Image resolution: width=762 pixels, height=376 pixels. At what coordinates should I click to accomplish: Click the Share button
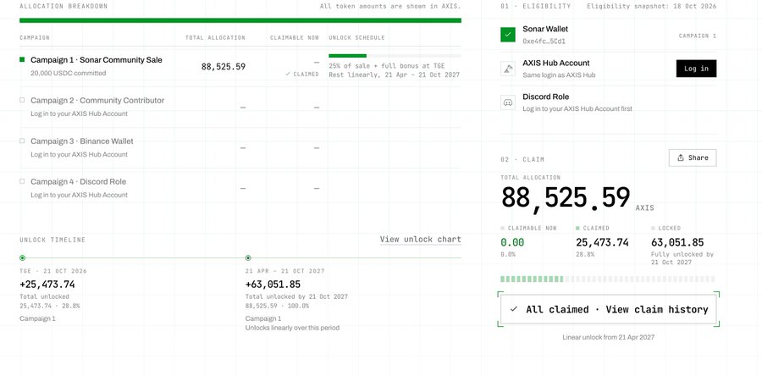pos(693,158)
